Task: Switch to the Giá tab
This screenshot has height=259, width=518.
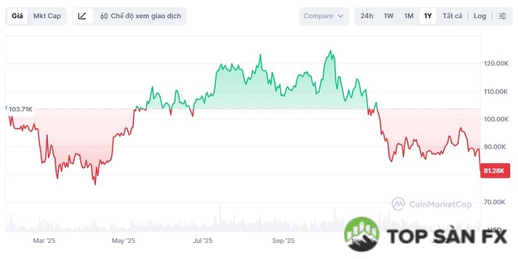Action: coord(17,16)
